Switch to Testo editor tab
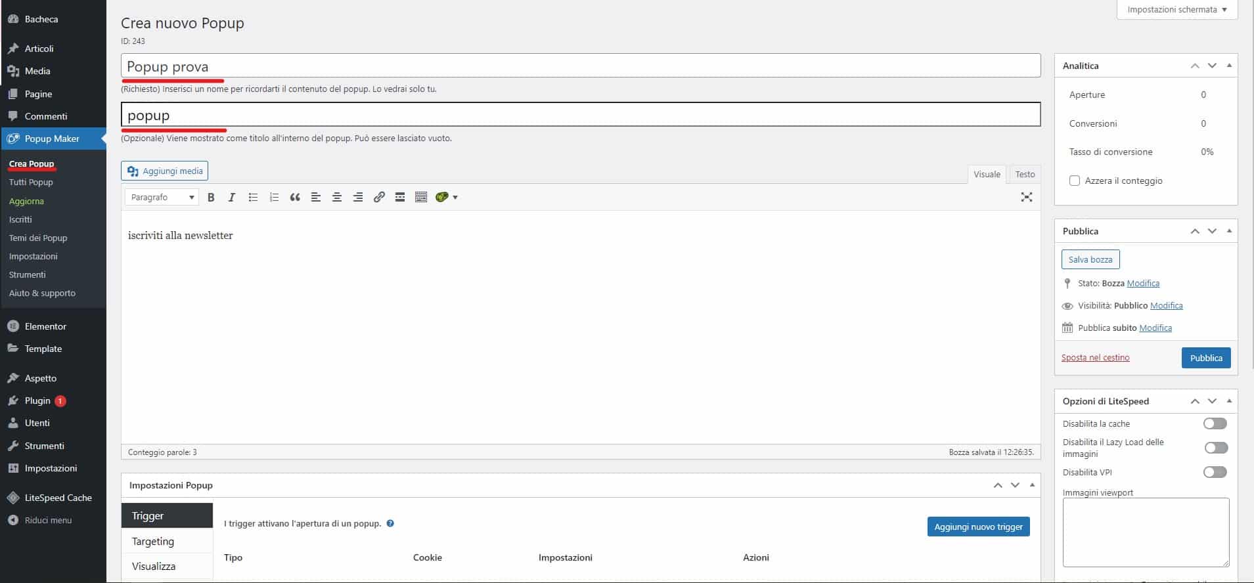Screen dimensions: 1254x583 tap(1025, 174)
